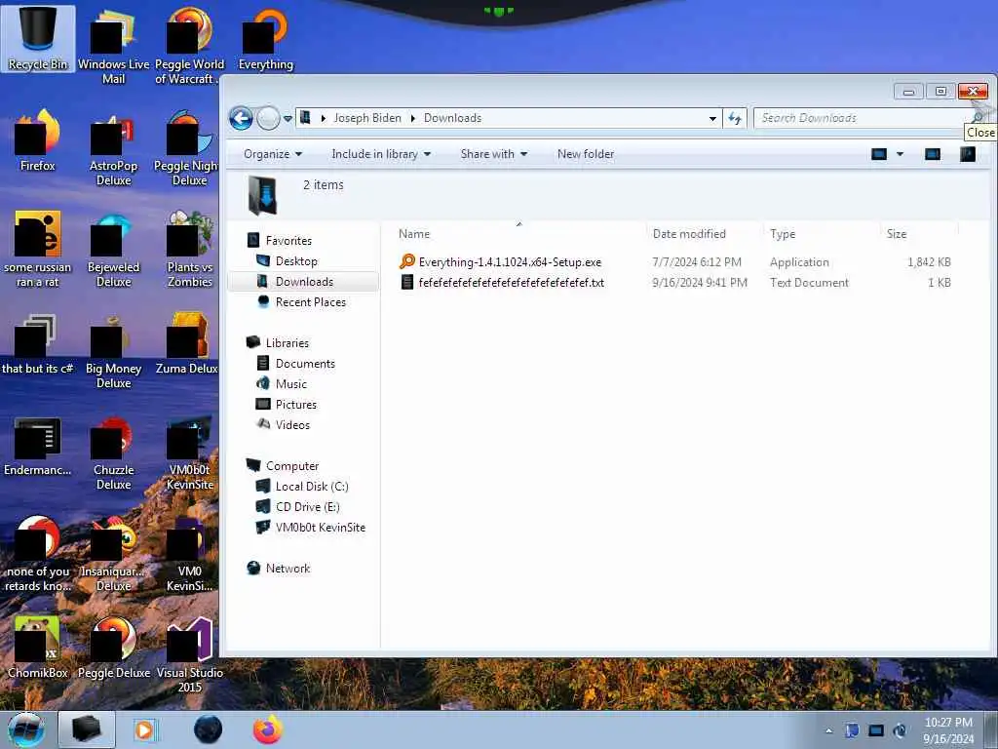This screenshot has height=749, width=998.
Task: Open Big Money Deluxe shortcut
Action: [x=113, y=351]
